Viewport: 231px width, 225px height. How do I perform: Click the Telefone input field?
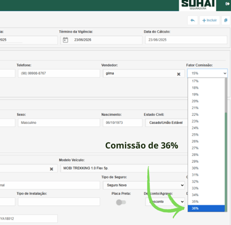59,73
